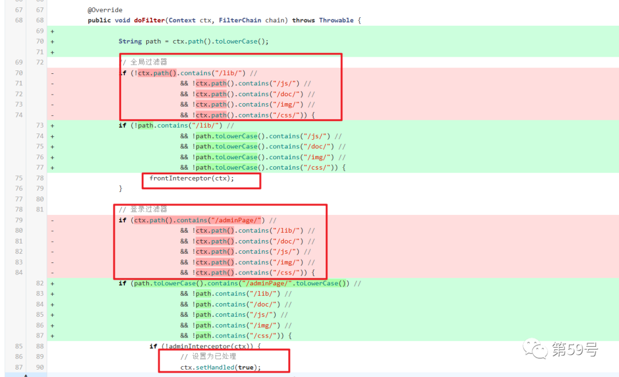Click the 'if (!adminInterceptor(ctx)) {' line

205,346
